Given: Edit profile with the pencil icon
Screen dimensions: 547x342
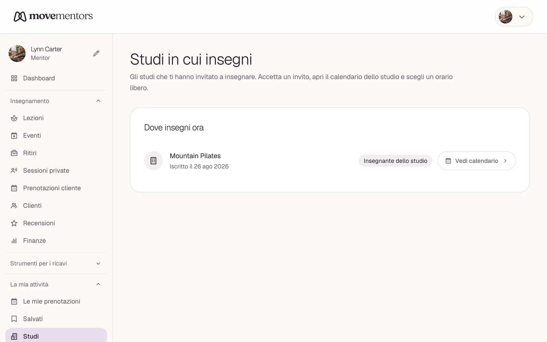Looking at the screenshot, I should [x=96, y=53].
